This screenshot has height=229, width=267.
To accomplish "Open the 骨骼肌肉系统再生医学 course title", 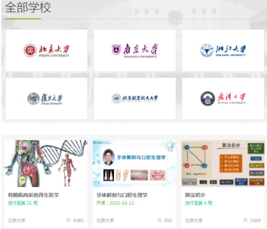I will 34,195.
